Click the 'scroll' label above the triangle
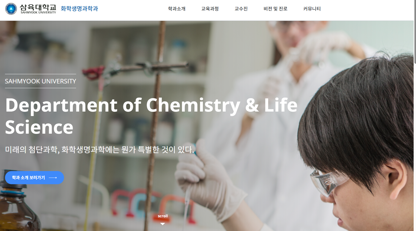 click(163, 216)
